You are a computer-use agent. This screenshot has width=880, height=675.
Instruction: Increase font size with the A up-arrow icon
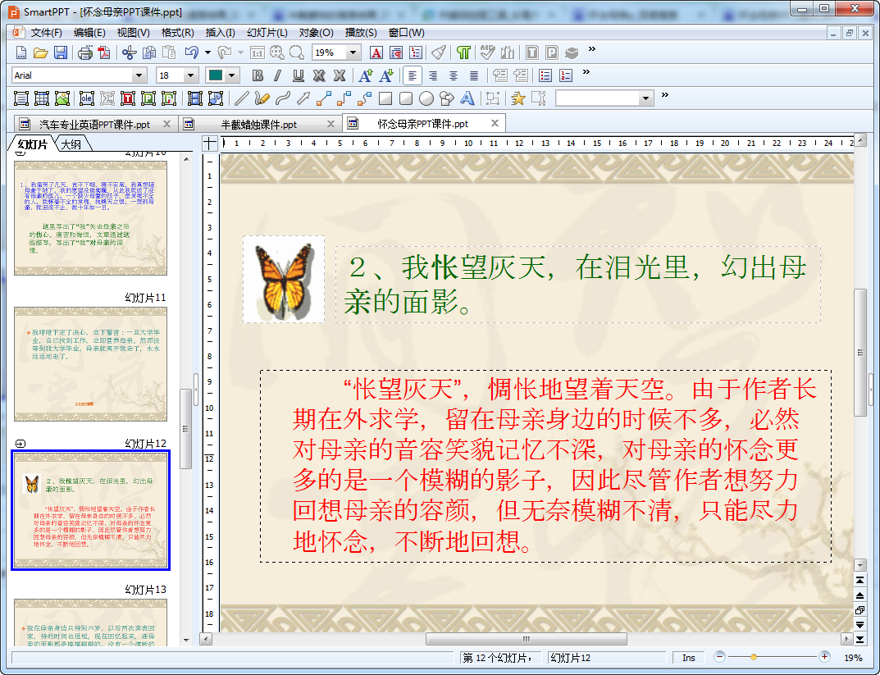click(366, 75)
